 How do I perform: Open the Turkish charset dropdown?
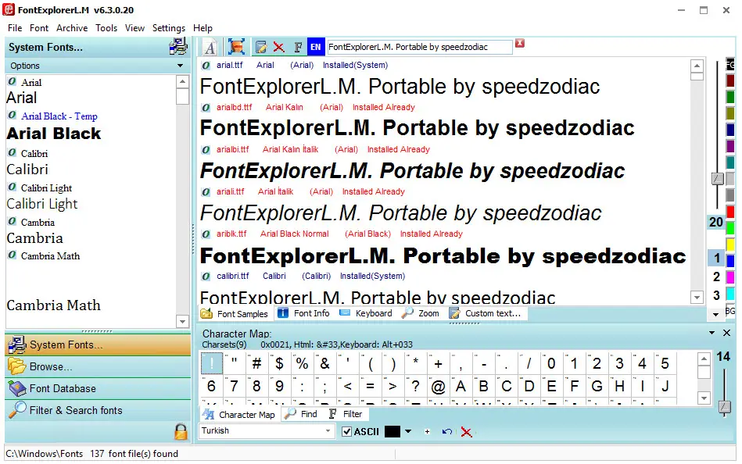tap(328, 431)
